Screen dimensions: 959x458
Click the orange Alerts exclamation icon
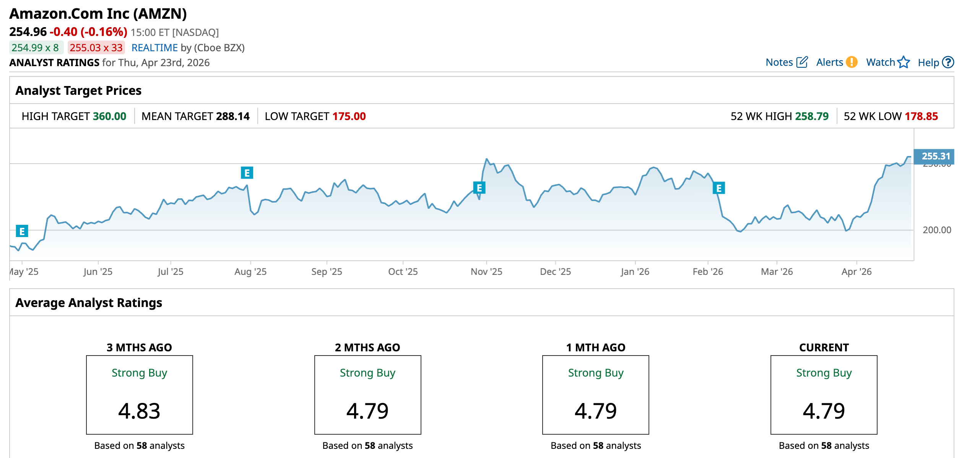tap(852, 62)
